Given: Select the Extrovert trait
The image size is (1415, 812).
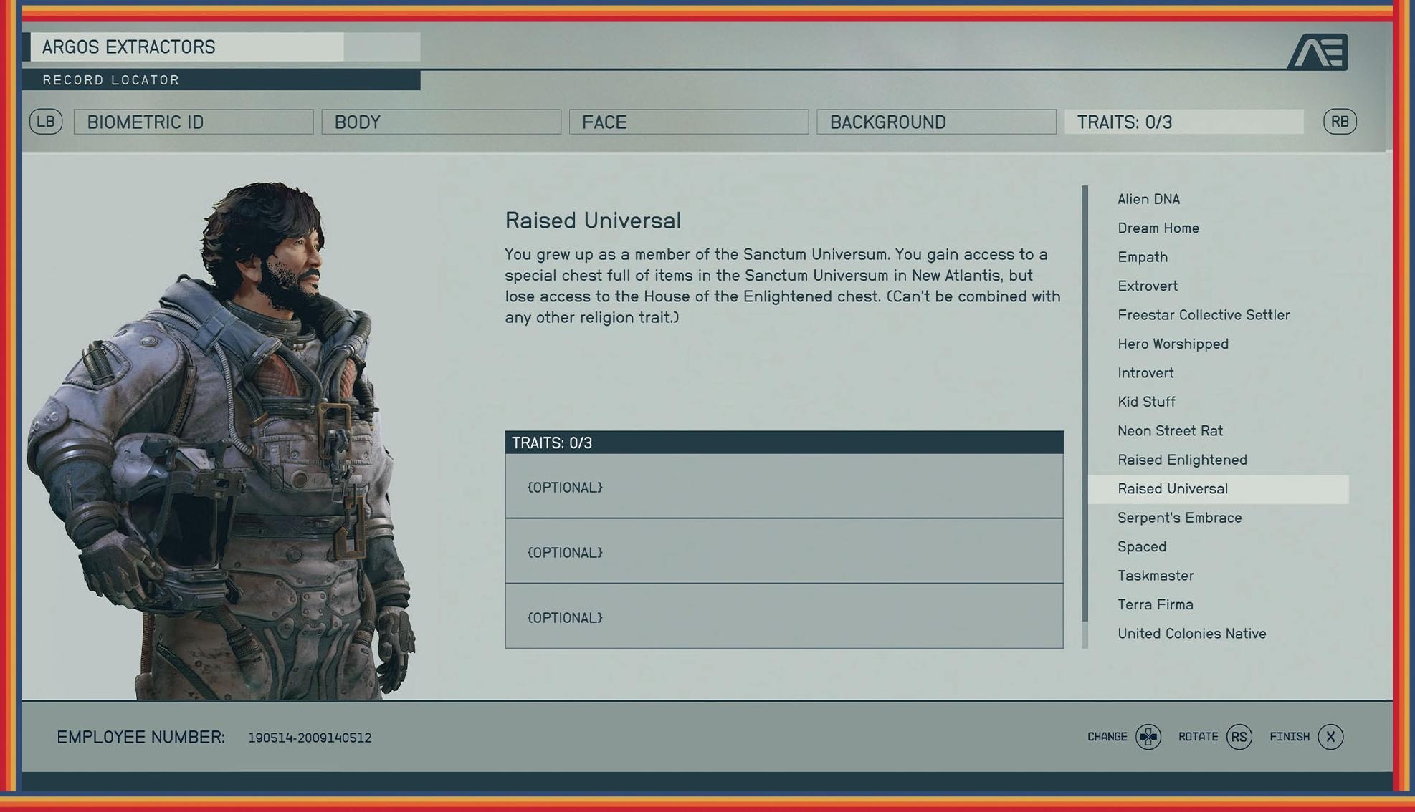Looking at the screenshot, I should click(x=1148, y=286).
